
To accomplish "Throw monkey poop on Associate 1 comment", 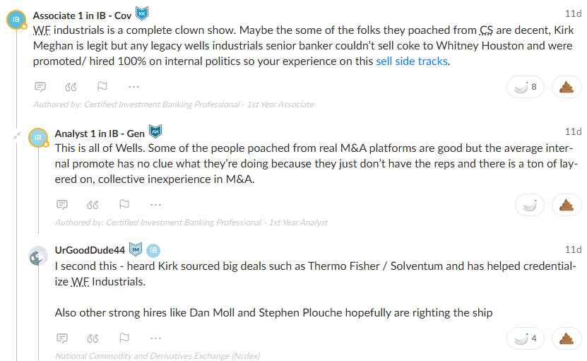I will pyautogui.click(x=567, y=87).
